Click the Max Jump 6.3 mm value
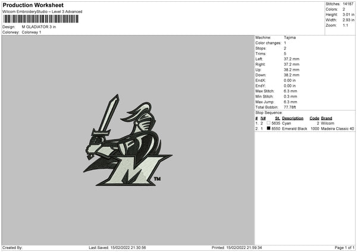 click(290, 102)
